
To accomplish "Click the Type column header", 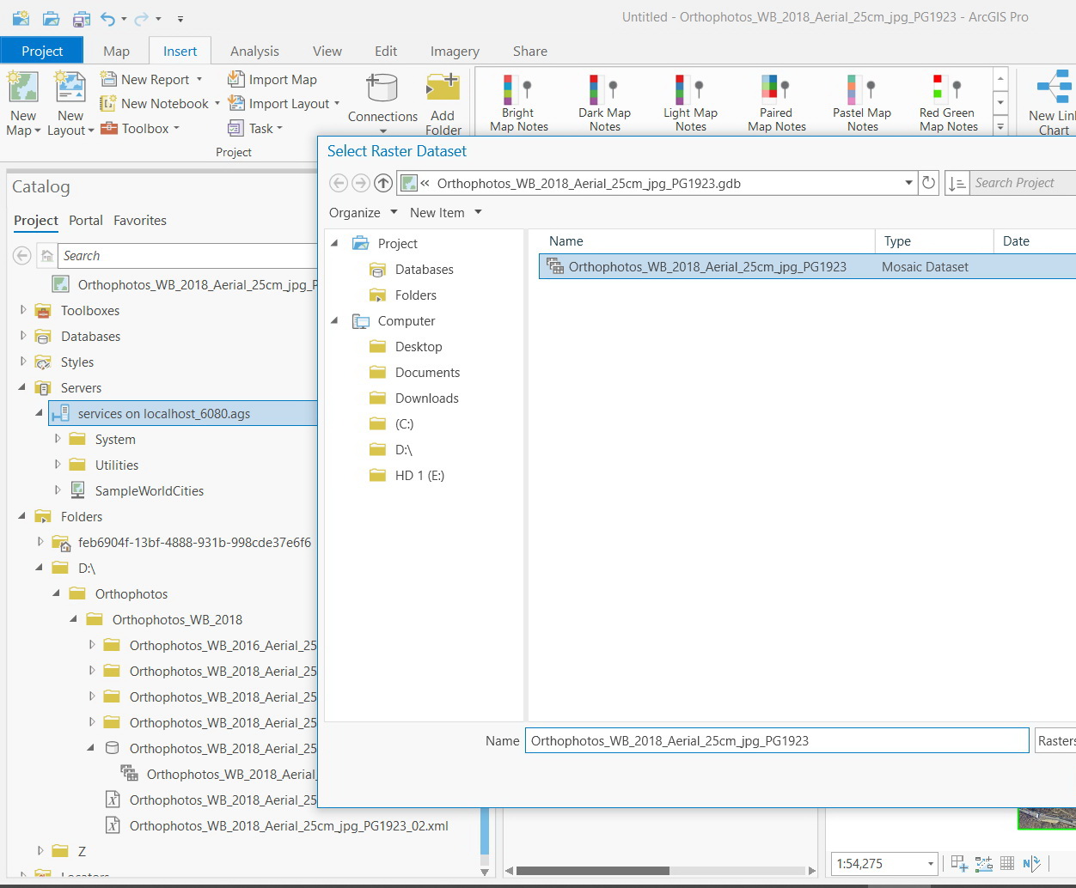I will point(934,241).
